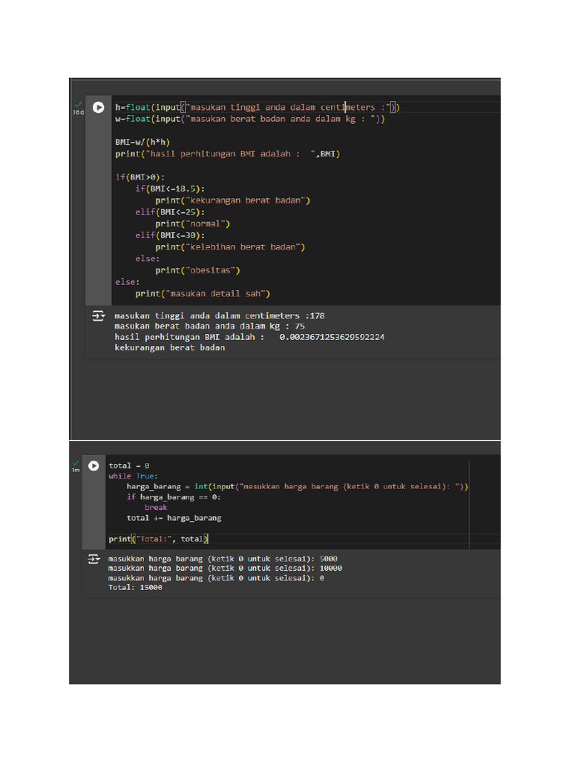Click the 'kekurangan berat badan' output text
Screen dimensions: 570x760
coord(170,347)
